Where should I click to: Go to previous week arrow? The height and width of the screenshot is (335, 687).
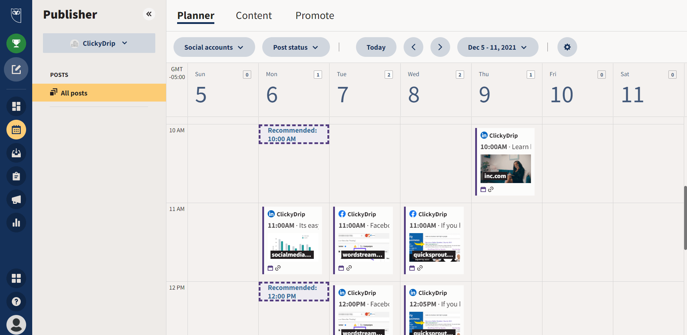pos(413,47)
